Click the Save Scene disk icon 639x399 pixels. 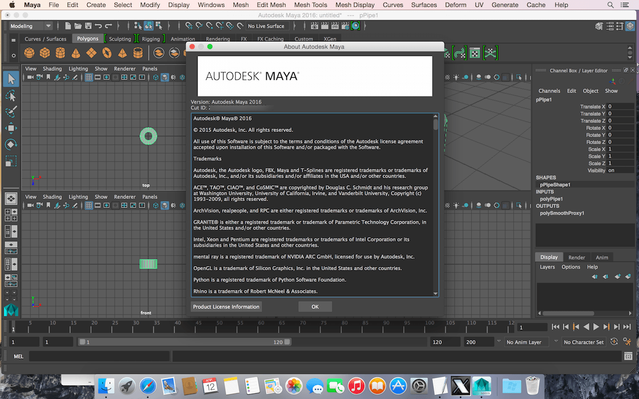[88, 26]
